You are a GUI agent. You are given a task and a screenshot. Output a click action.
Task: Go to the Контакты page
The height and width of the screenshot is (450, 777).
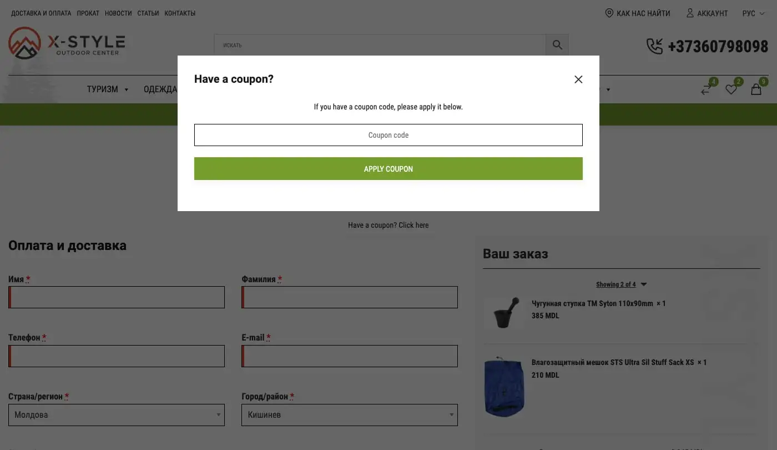pos(180,13)
